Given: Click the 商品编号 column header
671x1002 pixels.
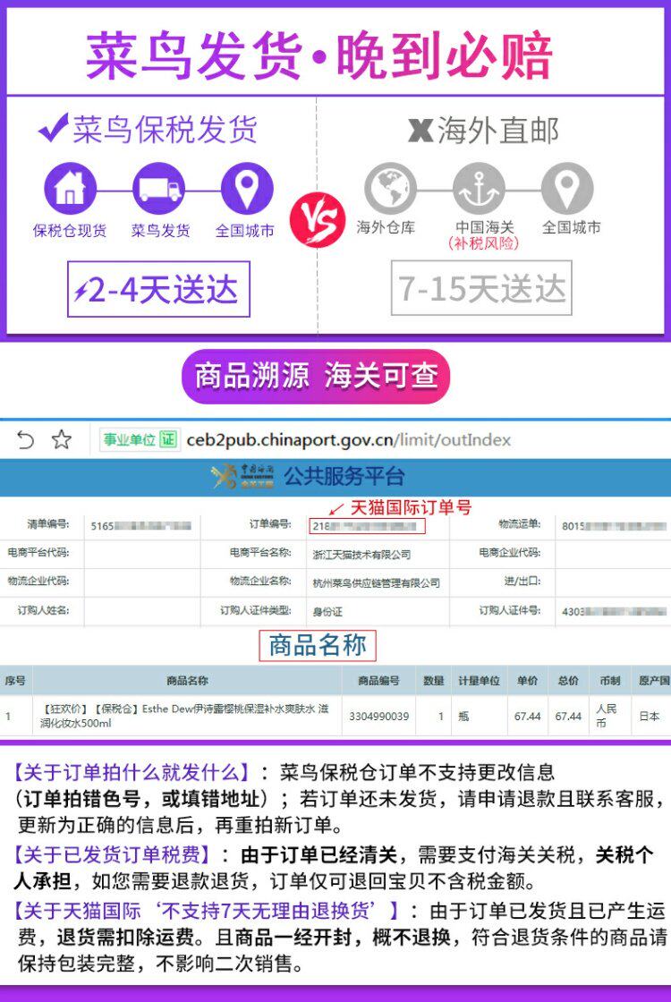Looking at the screenshot, I should tap(379, 681).
